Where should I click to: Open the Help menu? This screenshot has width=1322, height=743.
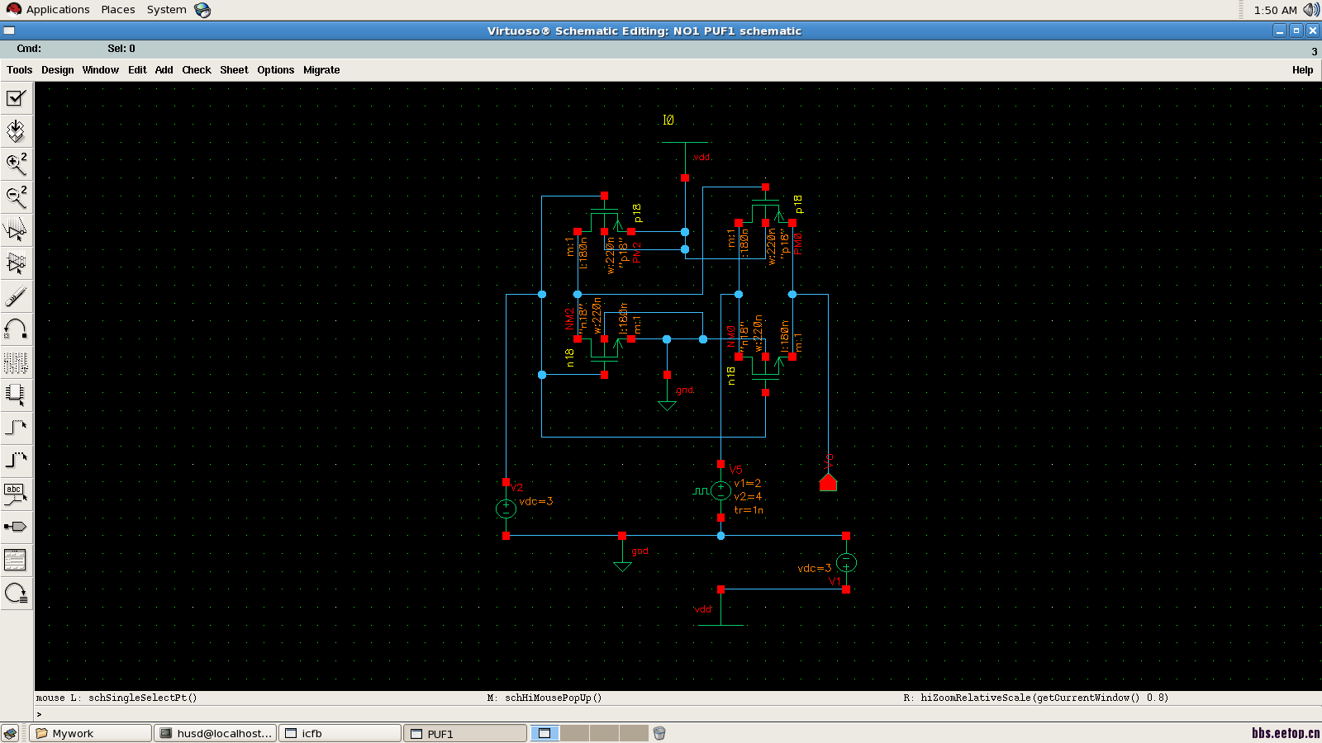pos(1302,70)
